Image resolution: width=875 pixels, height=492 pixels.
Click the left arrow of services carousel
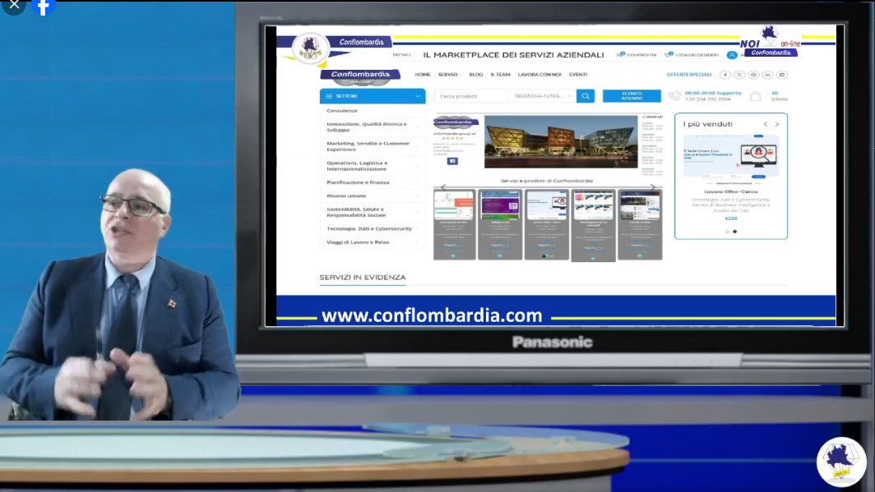[x=443, y=186]
